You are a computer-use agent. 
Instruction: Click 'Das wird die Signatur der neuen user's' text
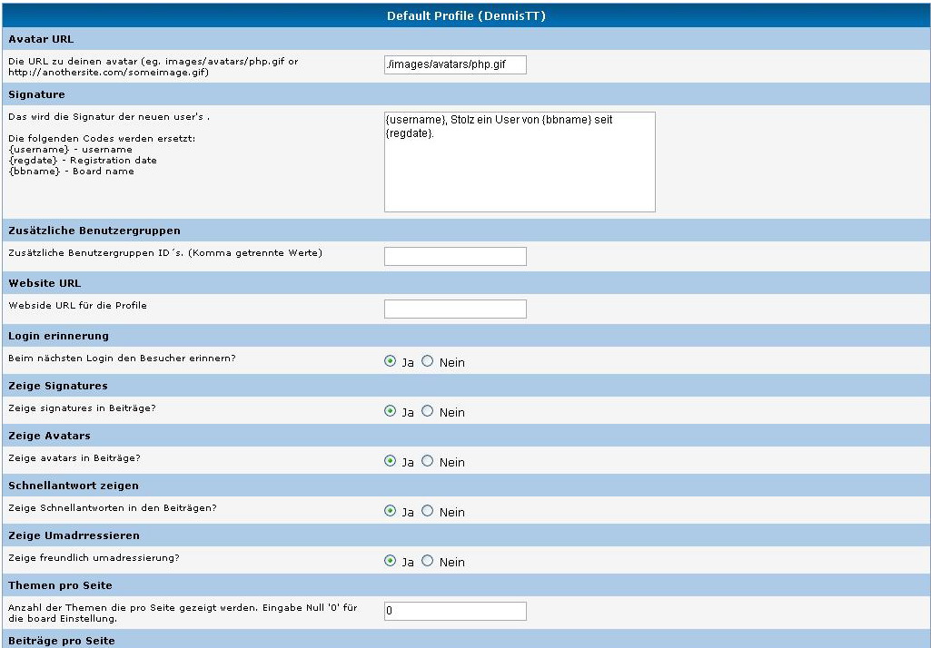pyautogui.click(x=109, y=117)
